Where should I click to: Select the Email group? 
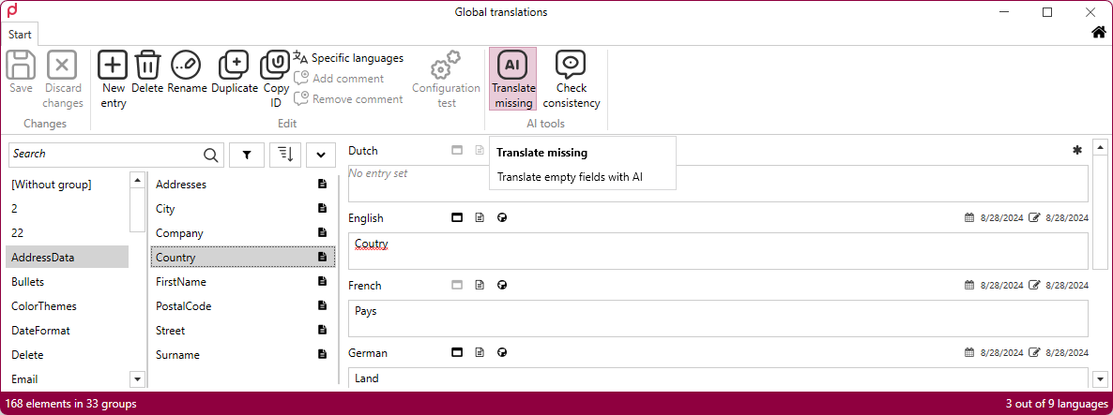[x=67, y=379]
